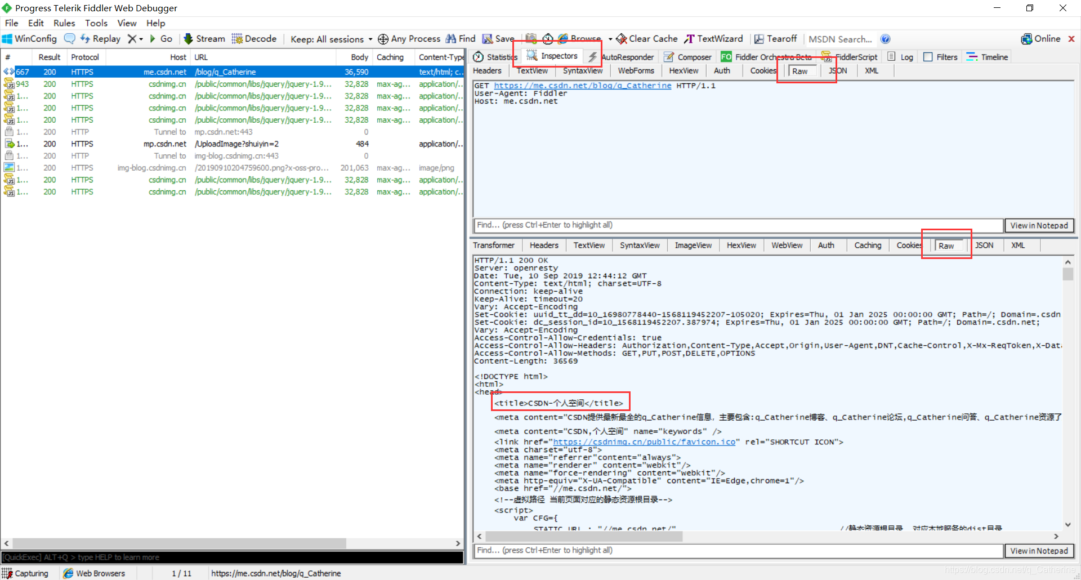Switch to the Log tab
The image size is (1081, 580).
pos(900,57)
